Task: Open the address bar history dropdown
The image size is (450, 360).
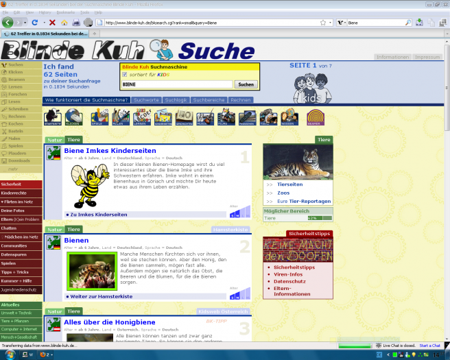Action: click(331, 23)
